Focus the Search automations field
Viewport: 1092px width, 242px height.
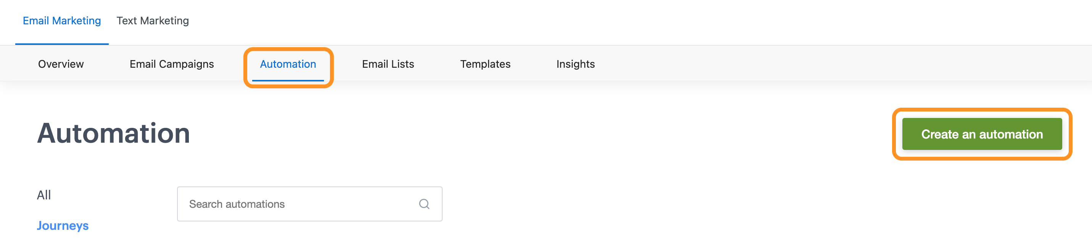pyautogui.click(x=309, y=204)
